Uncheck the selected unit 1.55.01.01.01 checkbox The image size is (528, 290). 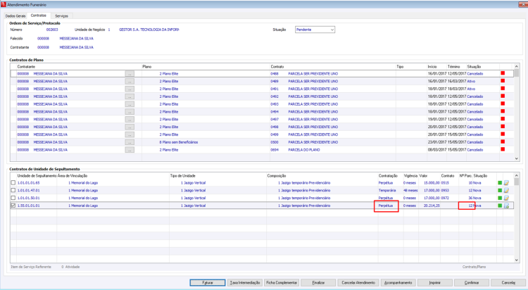tap(13, 206)
